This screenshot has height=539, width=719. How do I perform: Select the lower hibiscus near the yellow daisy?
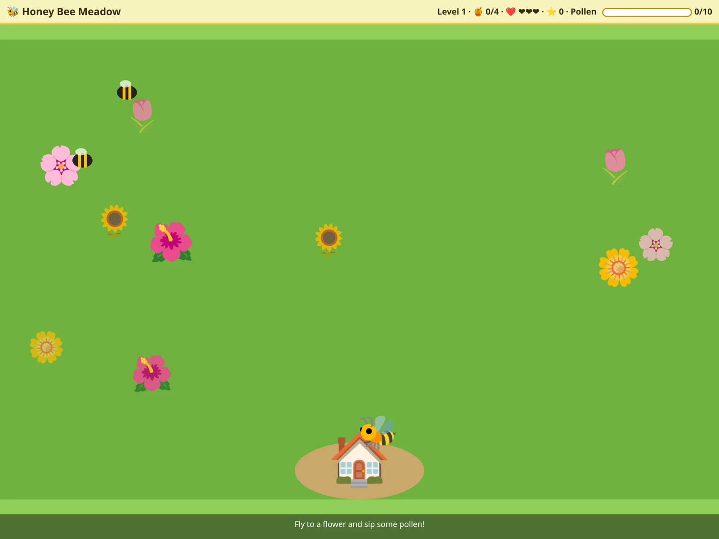pyautogui.click(x=152, y=373)
